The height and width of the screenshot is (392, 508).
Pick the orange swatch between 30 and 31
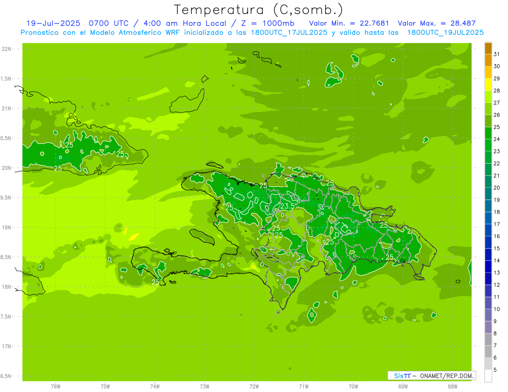(488, 60)
